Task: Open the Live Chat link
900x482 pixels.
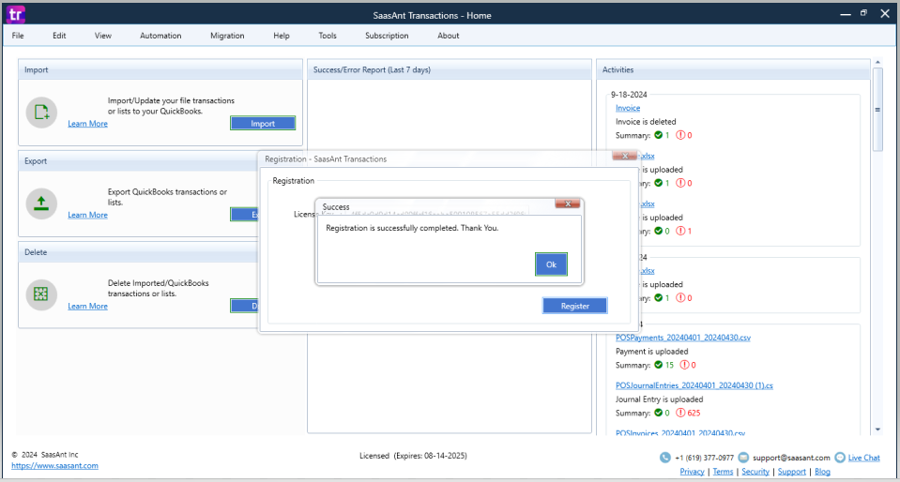Action: (863, 458)
